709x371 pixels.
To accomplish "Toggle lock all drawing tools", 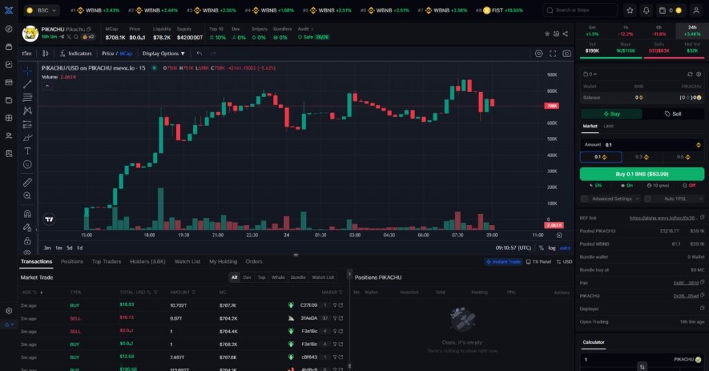I will 27,241.
